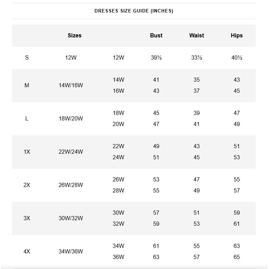Select the 26W/28W size range cell
The height and width of the screenshot is (269, 269).
(x=71, y=185)
